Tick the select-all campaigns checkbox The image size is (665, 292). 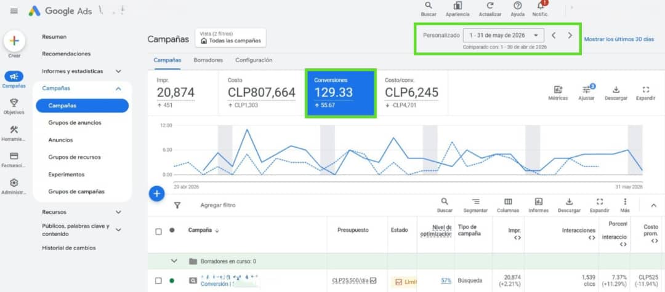159,232
